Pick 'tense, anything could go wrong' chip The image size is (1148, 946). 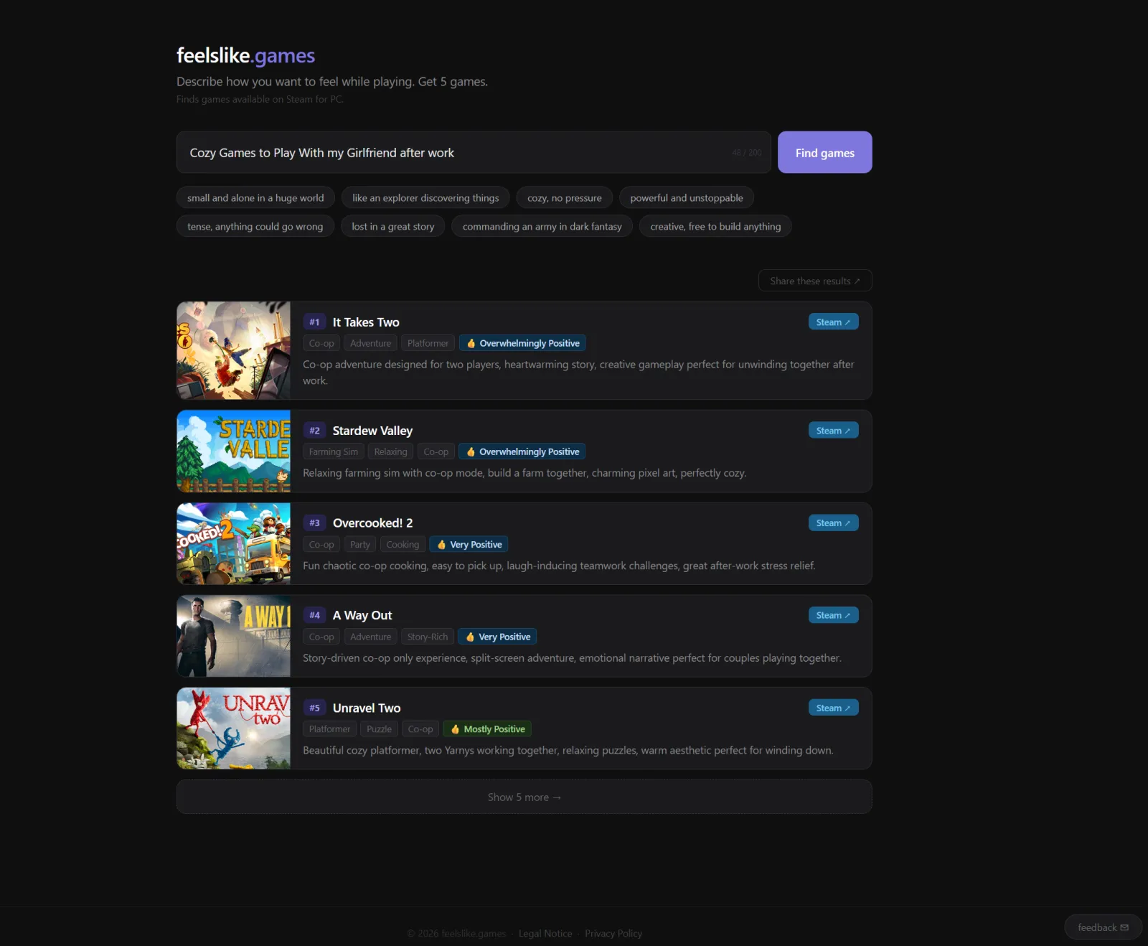click(x=255, y=226)
